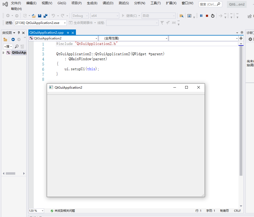The height and width of the screenshot is (217, 254).
Task: Click the clear search lines icon in Class View
Action: coord(22,47)
